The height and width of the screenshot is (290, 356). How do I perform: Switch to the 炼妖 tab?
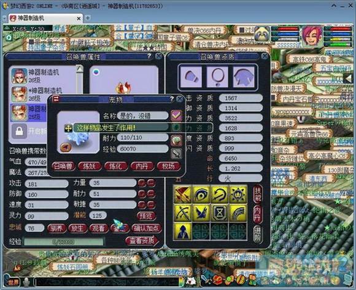click(x=89, y=166)
